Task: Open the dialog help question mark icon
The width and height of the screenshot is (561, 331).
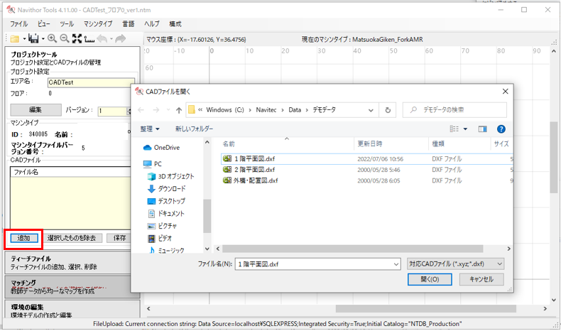Action: pyautogui.click(x=501, y=129)
